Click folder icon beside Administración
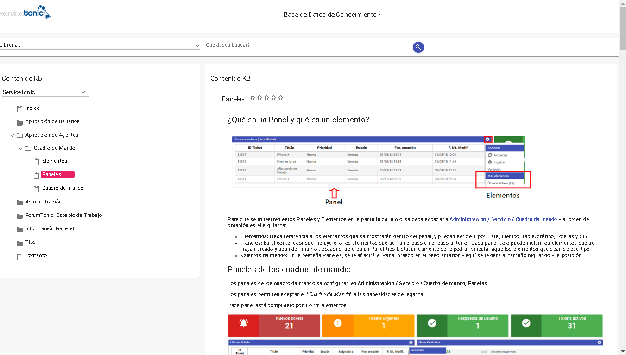The width and height of the screenshot is (626, 355). click(x=19, y=203)
